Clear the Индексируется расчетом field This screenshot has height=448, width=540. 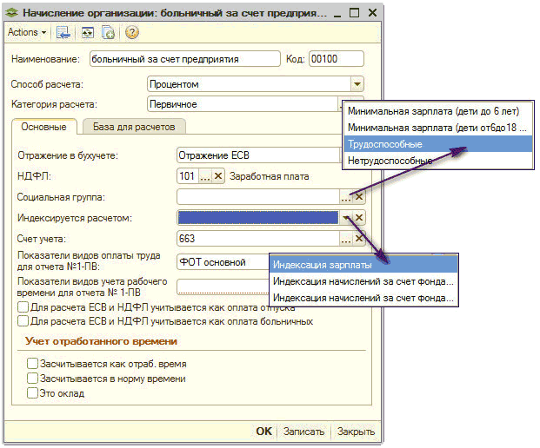pyautogui.click(x=359, y=218)
